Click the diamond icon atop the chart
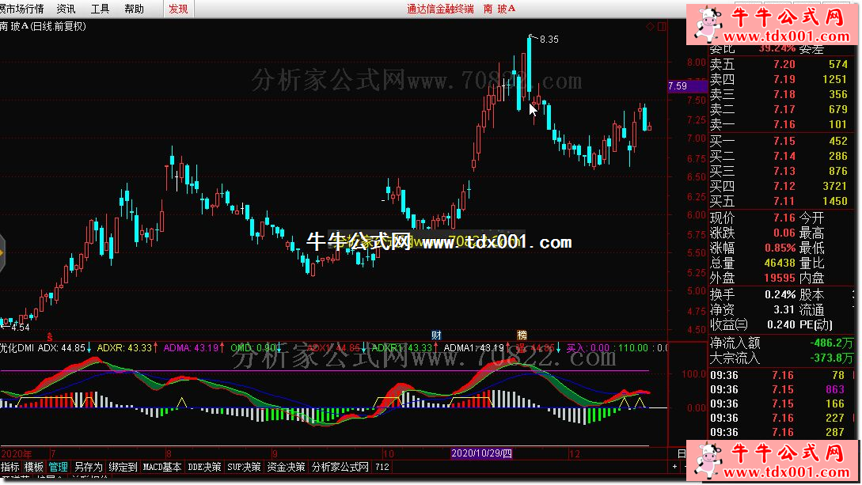The width and height of the screenshot is (862, 485). (651, 26)
